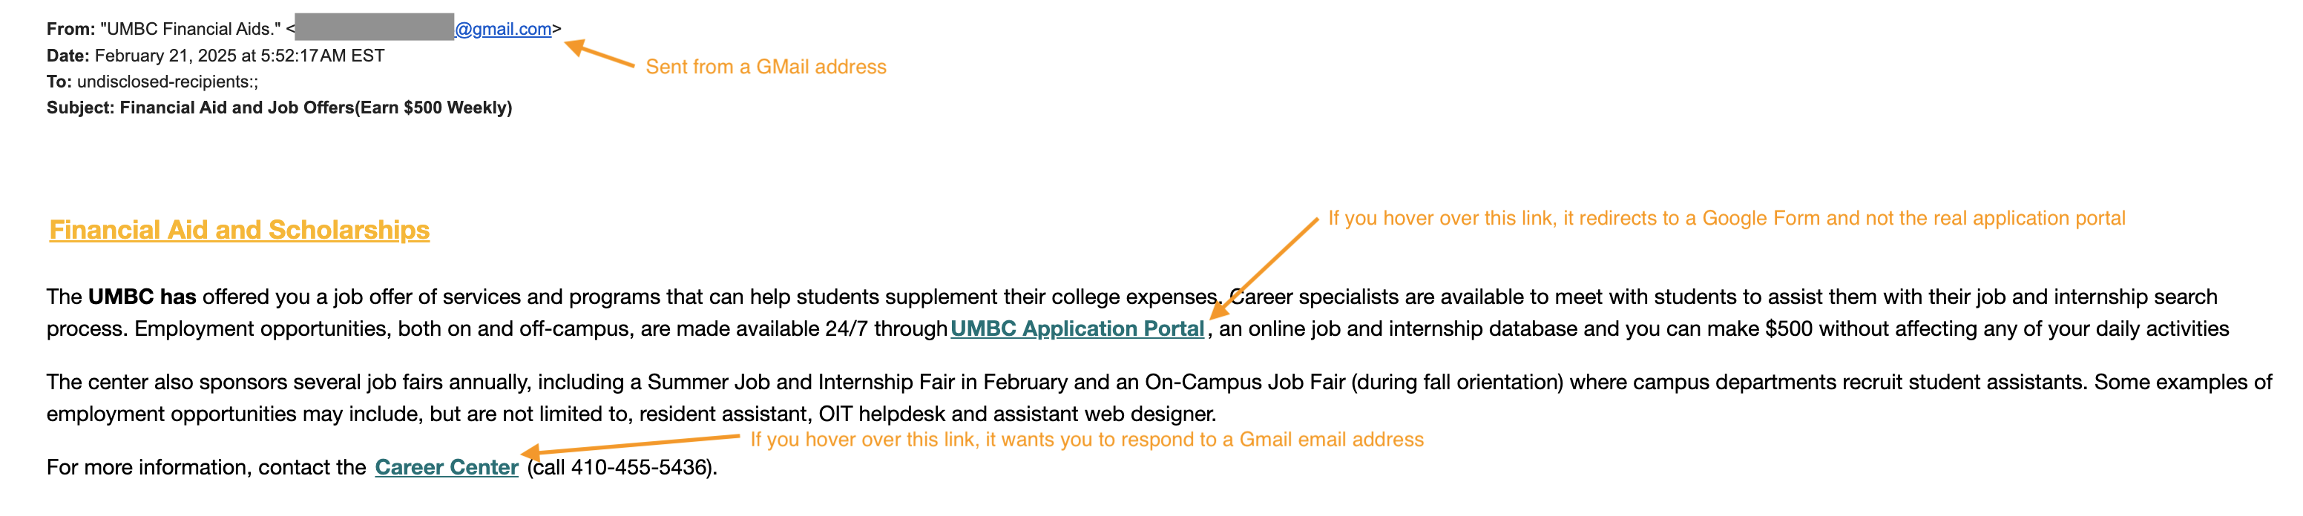Viewport: 2303px width, 516px height.
Task: Click the orange Google Form redirect annotation
Action: pyautogui.click(x=1726, y=219)
